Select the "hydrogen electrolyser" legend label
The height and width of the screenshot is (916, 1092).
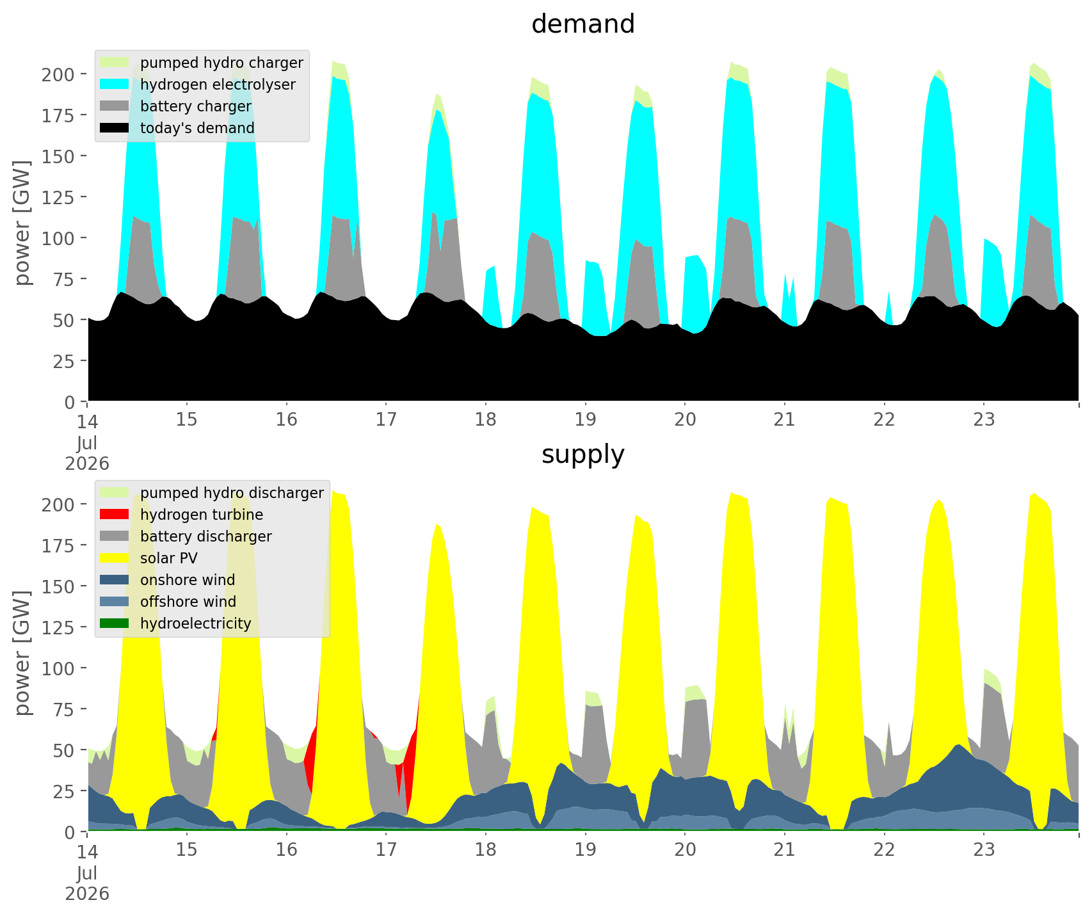218,85
